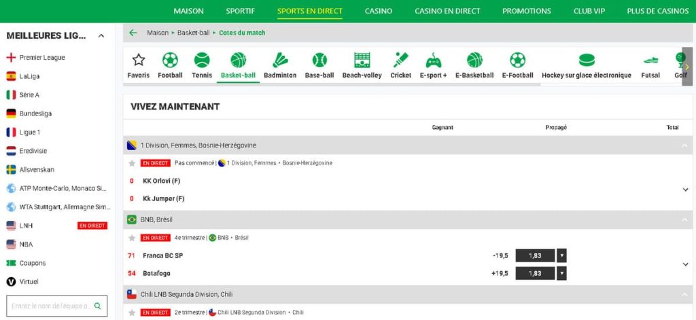
Task: Pick the Base-ball sport icon
Action: point(319,60)
